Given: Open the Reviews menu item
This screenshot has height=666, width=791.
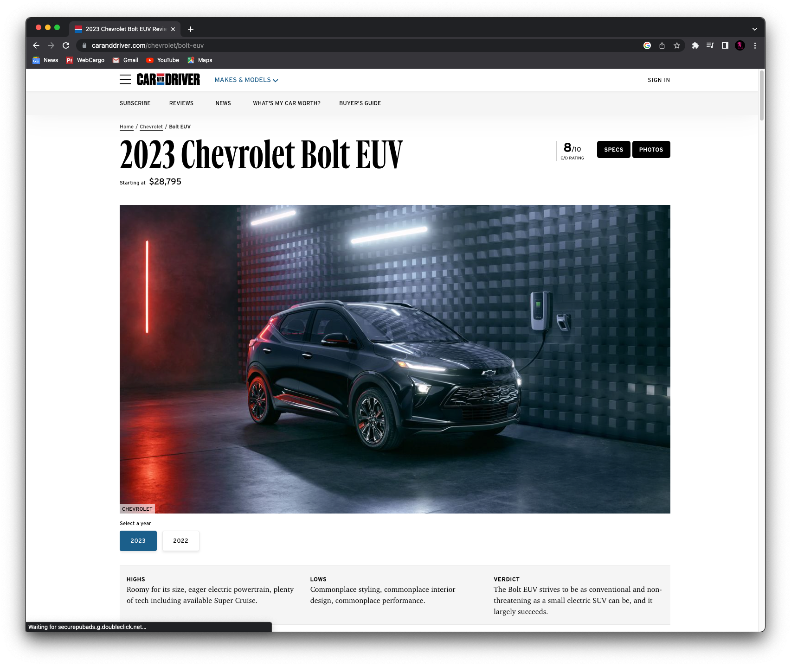Looking at the screenshot, I should tap(181, 103).
